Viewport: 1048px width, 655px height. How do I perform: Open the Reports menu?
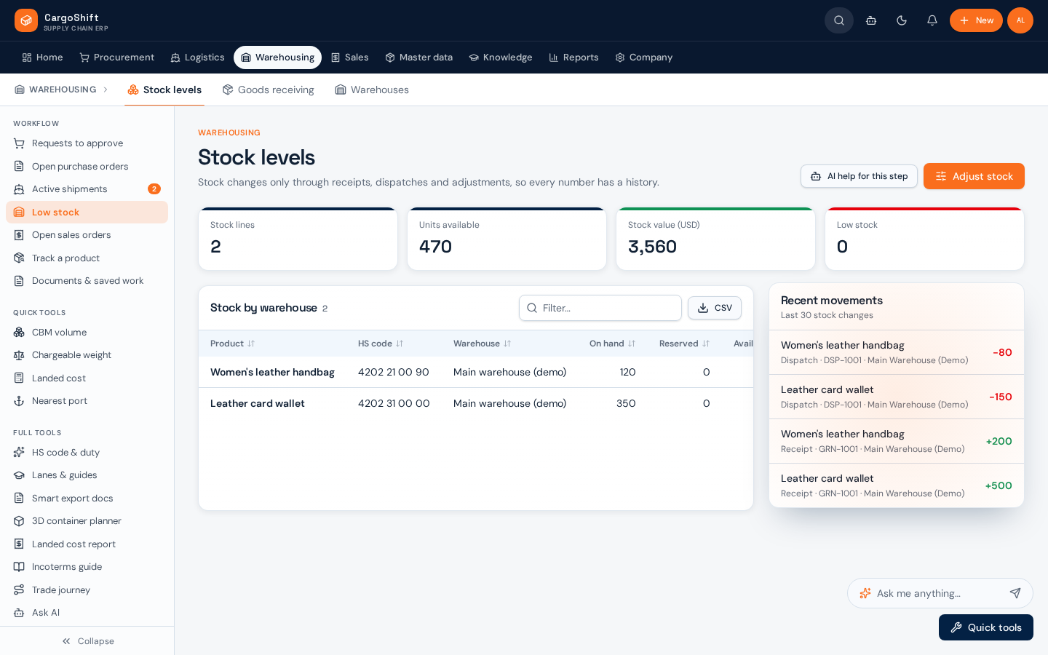point(573,57)
